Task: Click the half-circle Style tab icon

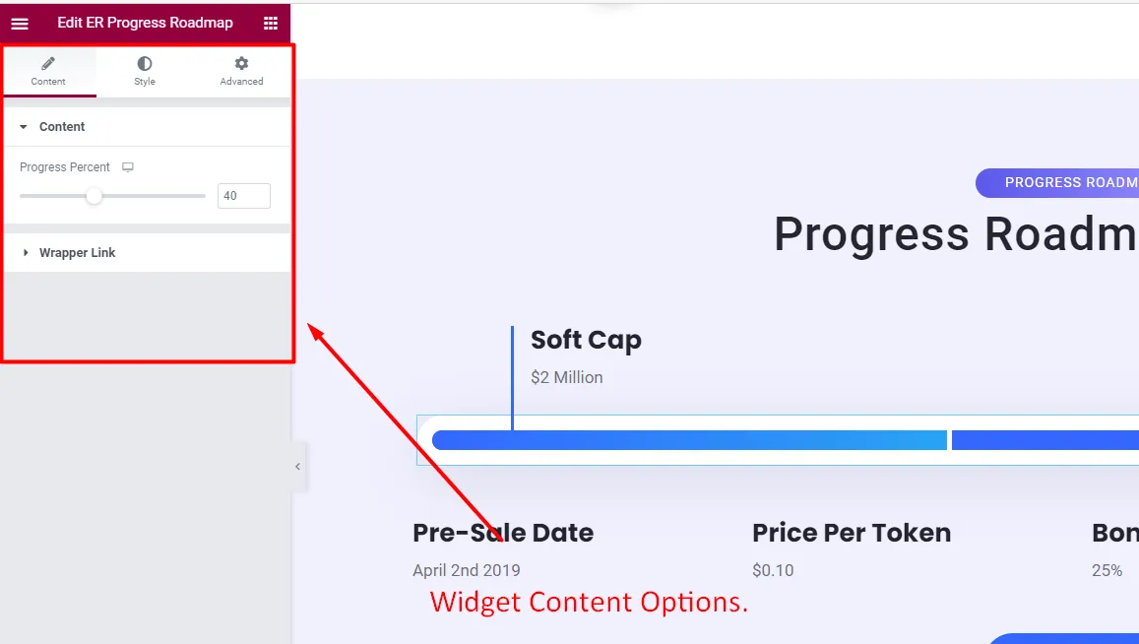Action: [x=144, y=63]
